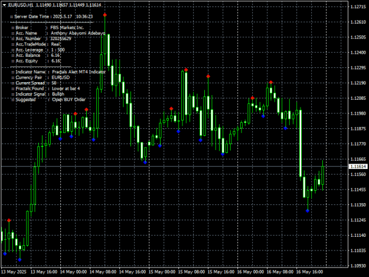Click the 1.11455 price scale label
The image size is (369, 277).
click(358, 190)
